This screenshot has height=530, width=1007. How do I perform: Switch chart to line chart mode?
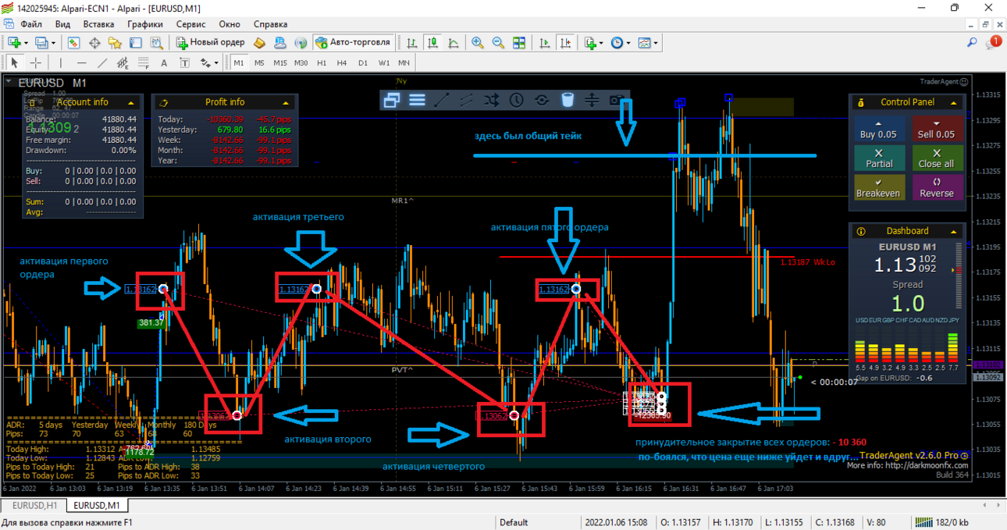(x=453, y=43)
